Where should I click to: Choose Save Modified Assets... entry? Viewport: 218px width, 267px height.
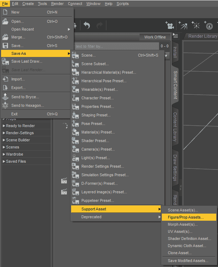189,261
